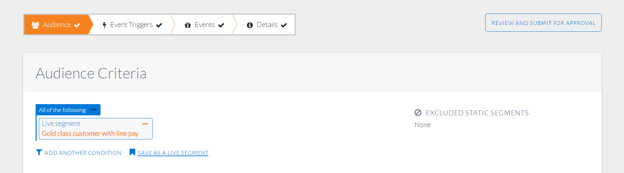Click the excluded segments ban icon

point(418,113)
